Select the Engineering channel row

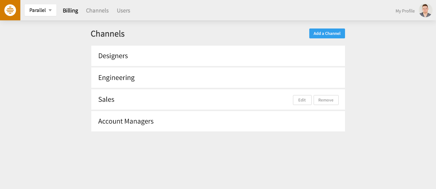point(218,78)
